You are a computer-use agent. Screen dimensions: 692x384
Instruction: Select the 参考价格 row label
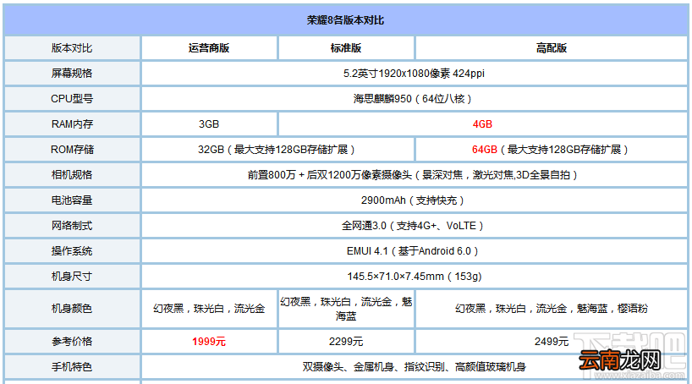72,342
